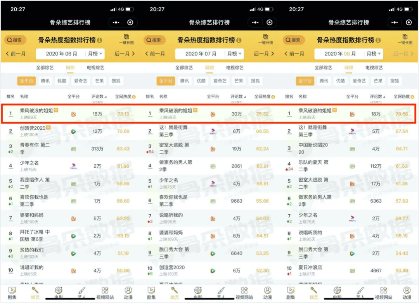This screenshot has height=303, width=419.
Task: Click the 一键长图 icon in the 2020年08月 screen
Action: click(405, 39)
